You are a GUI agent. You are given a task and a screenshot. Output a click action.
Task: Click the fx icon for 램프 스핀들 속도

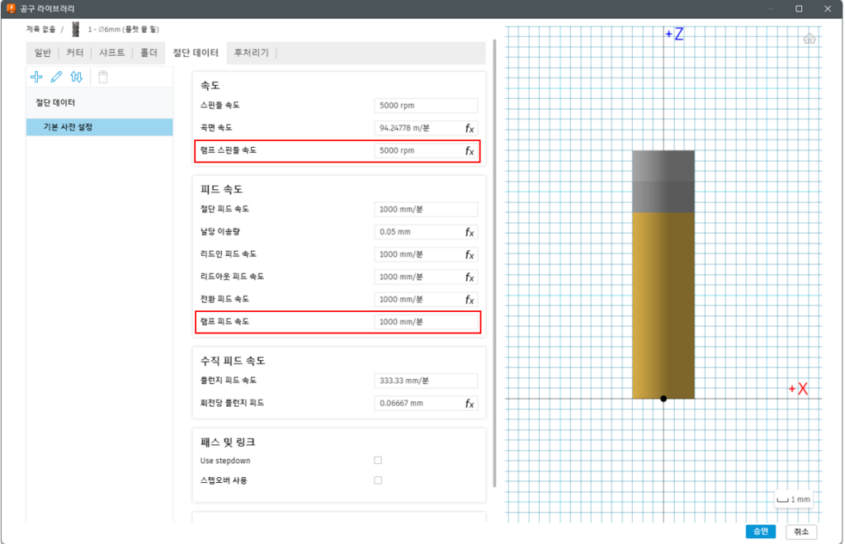(470, 151)
